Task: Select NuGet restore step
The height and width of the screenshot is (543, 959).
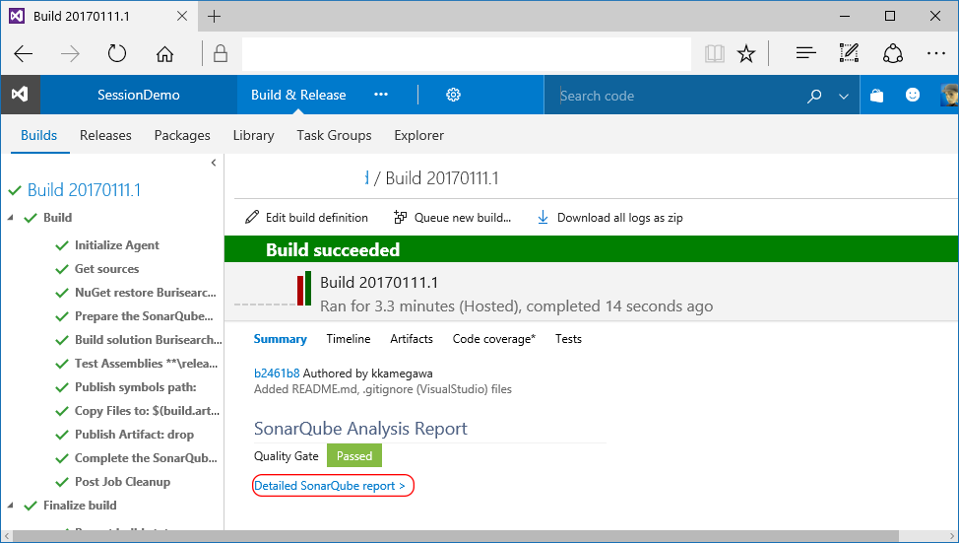Action: [x=146, y=293]
